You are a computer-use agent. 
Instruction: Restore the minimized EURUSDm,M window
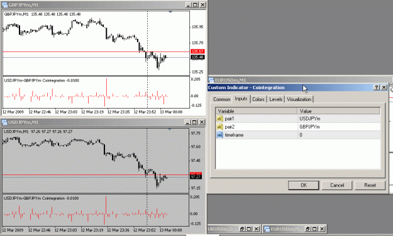307,228
